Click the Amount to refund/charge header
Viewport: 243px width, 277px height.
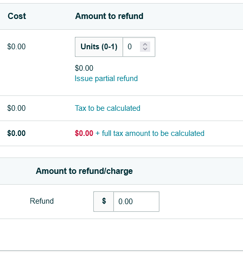(x=84, y=171)
